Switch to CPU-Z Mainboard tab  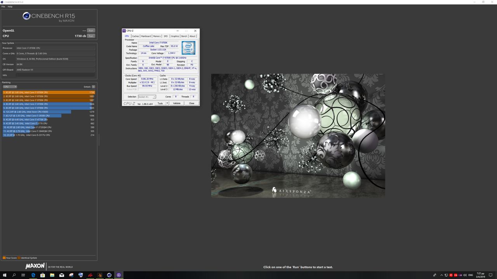click(146, 36)
